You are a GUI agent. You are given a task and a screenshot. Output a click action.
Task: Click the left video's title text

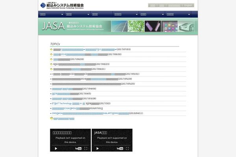(62, 133)
